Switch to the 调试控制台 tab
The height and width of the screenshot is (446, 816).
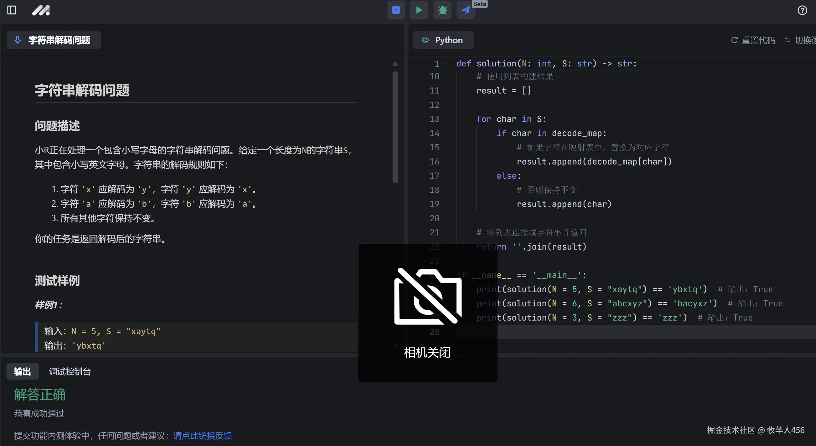[x=69, y=372]
